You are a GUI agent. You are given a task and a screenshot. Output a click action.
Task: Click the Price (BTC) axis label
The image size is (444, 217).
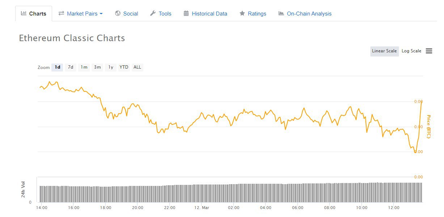tap(429, 126)
